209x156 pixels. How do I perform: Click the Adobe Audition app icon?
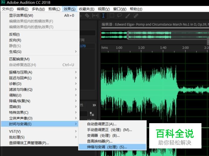point(3,2)
